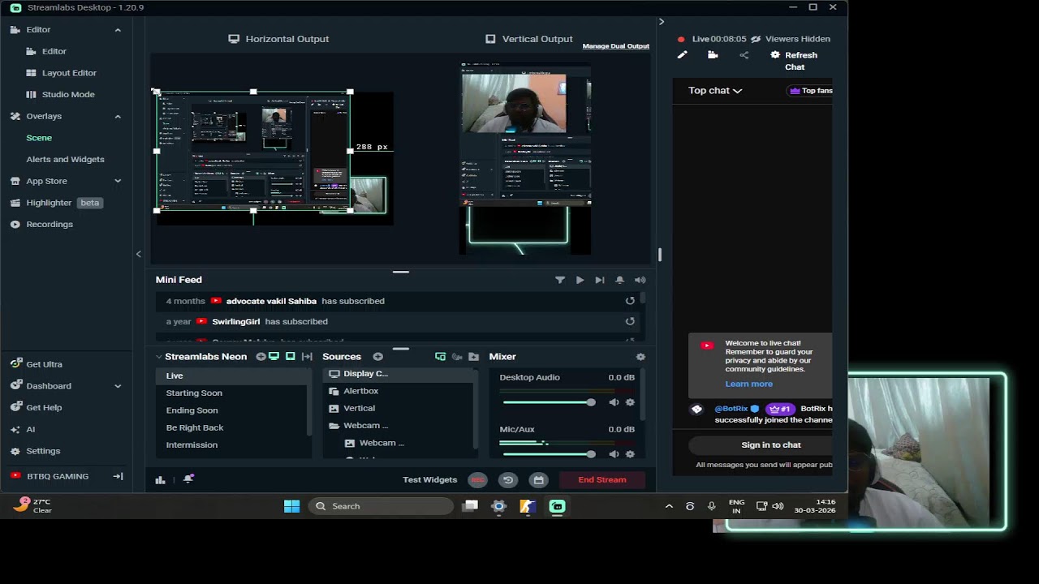The width and height of the screenshot is (1039, 584).
Task: Select the Starting Soon scene
Action: click(233, 393)
